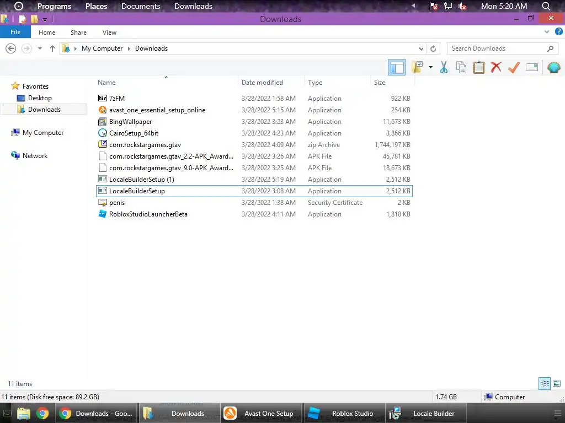
Task: Copy selection with the copy pages icon
Action: click(461, 67)
